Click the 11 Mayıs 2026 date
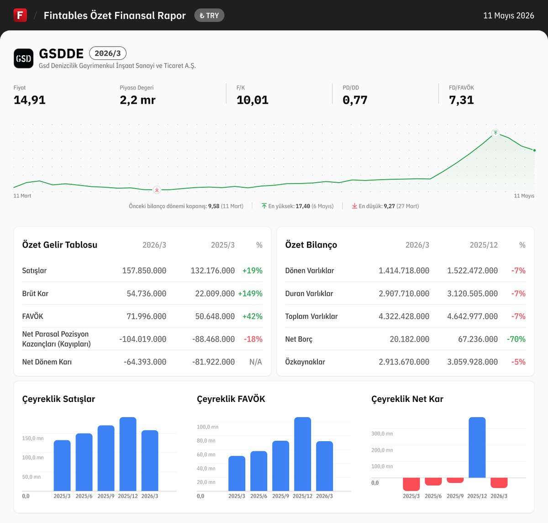Screen dimensions: 548x523 click(x=509, y=16)
